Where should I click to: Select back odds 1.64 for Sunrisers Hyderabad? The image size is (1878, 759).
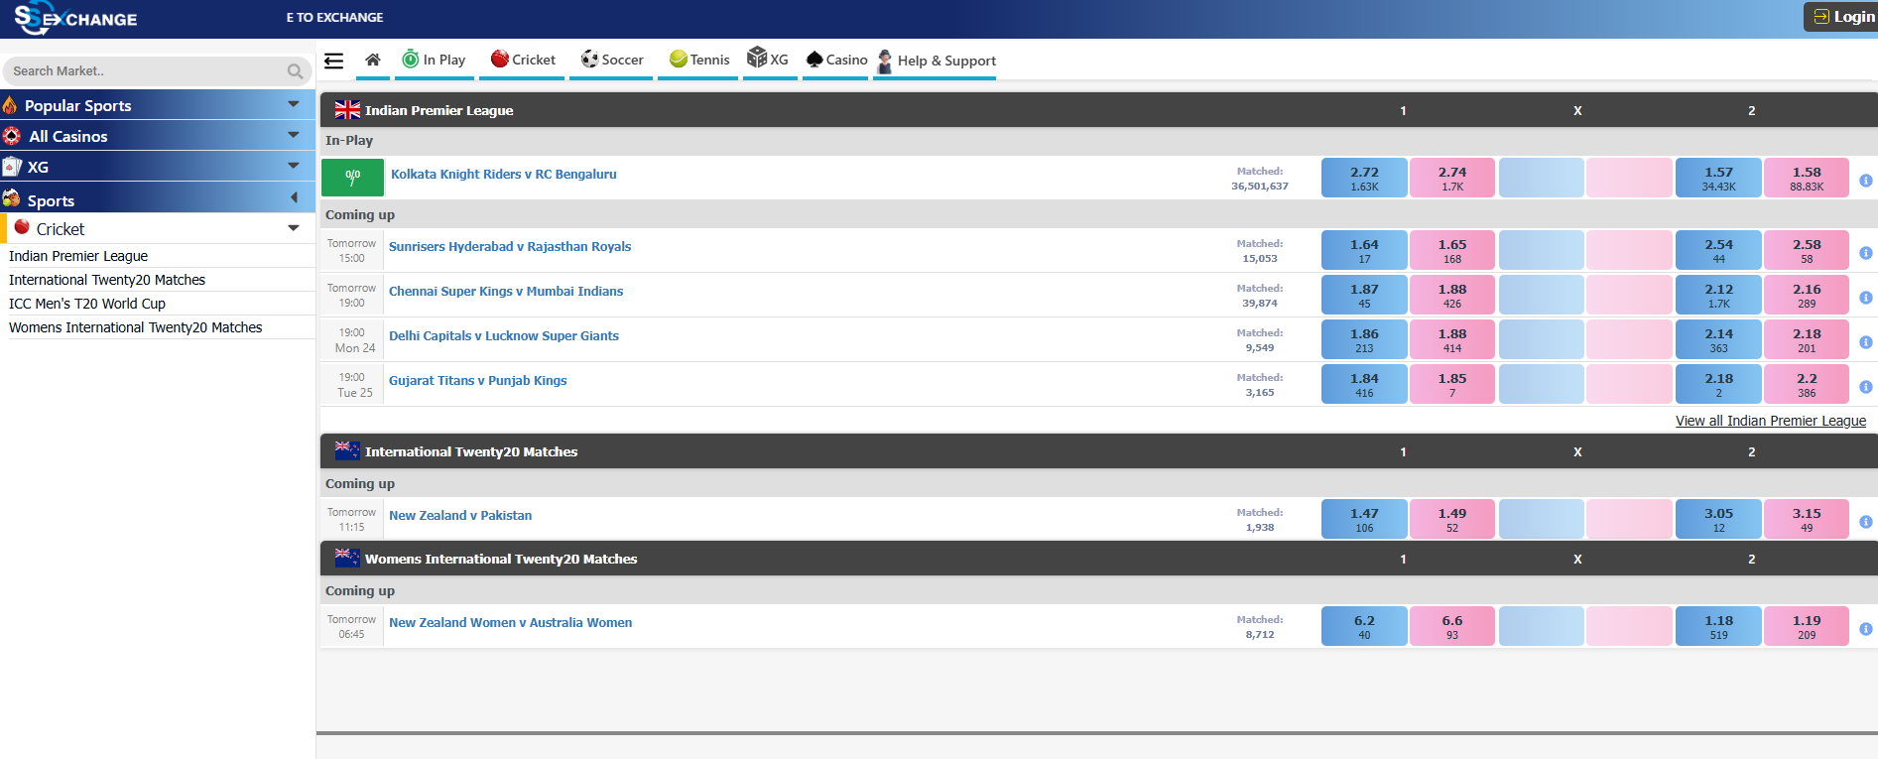1363,251
